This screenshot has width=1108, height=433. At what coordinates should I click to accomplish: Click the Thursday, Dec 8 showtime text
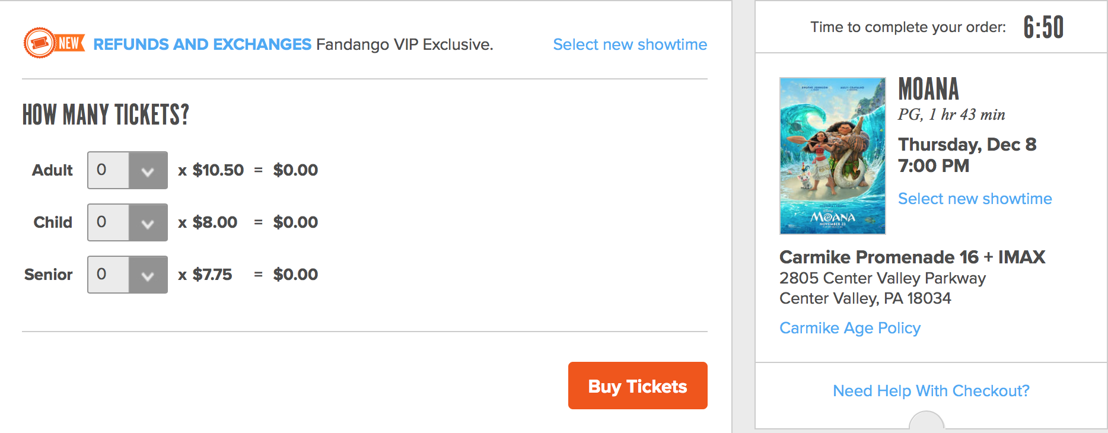967,145
